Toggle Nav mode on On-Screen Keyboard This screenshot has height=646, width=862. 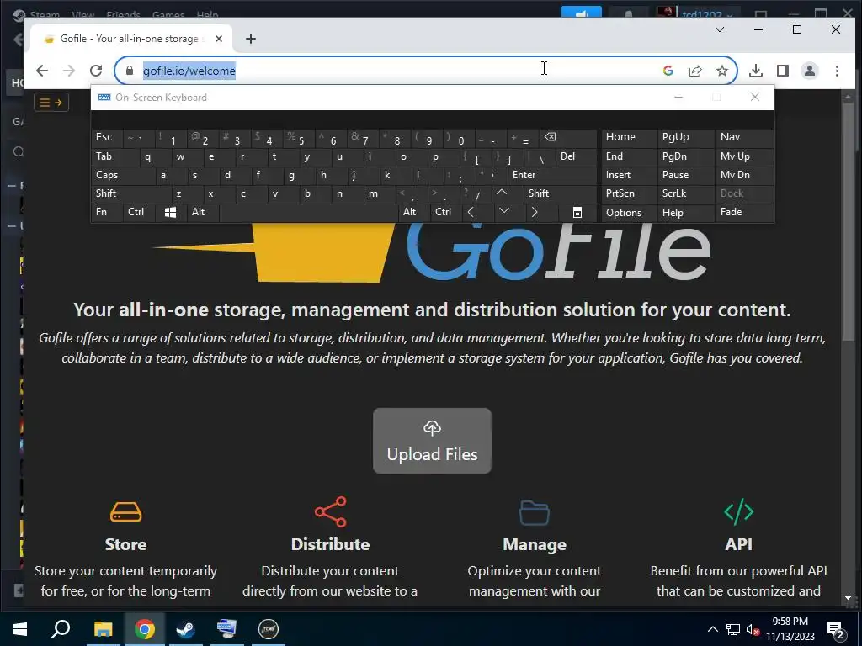(745, 137)
